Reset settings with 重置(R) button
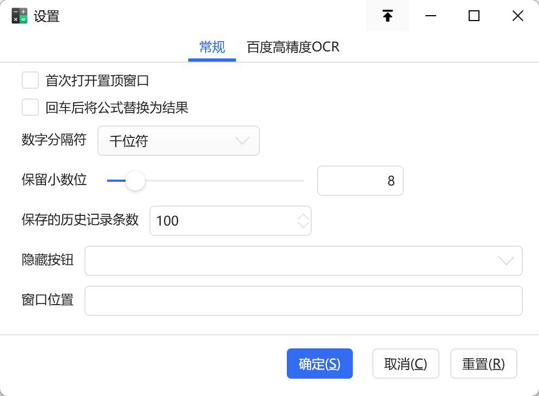The image size is (539, 396). coord(483,364)
